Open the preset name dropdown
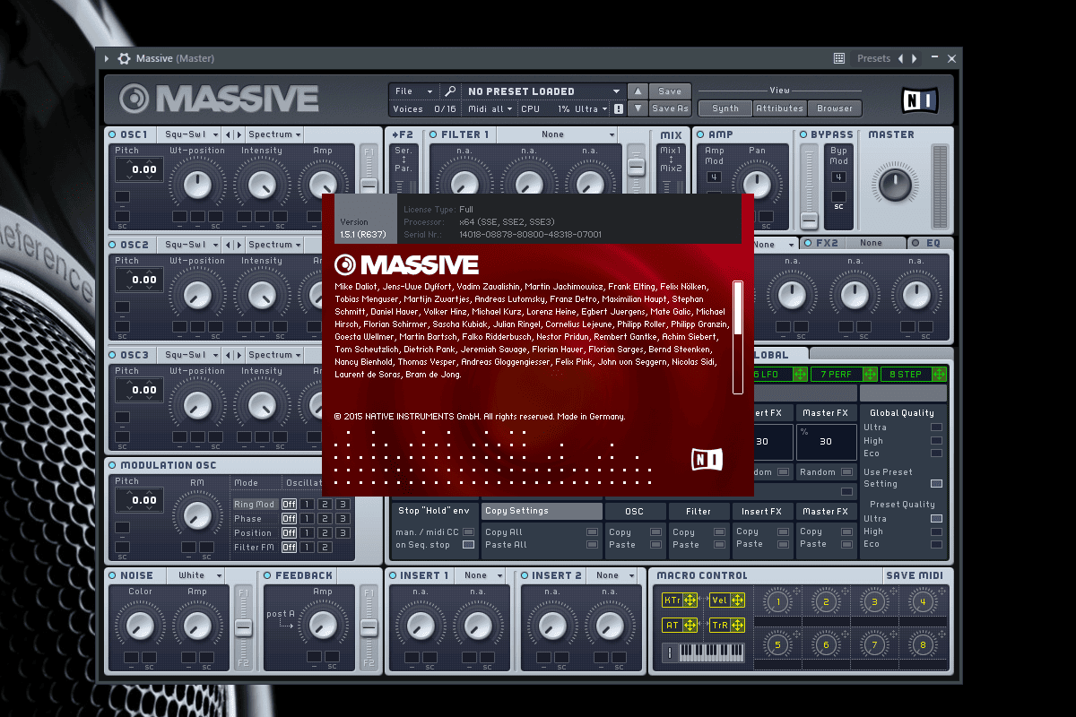The height and width of the screenshot is (717, 1076). pyautogui.click(x=543, y=91)
